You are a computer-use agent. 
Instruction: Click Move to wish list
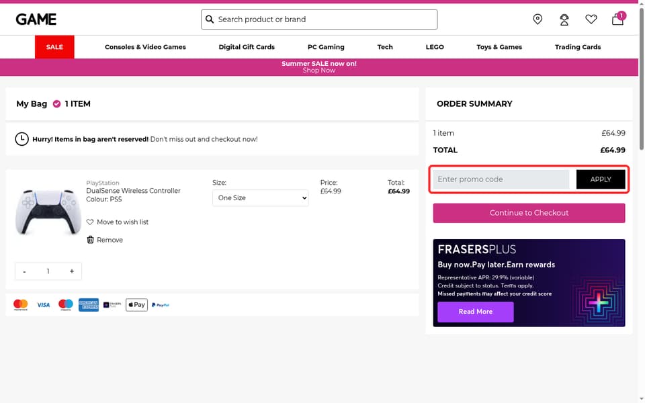click(117, 222)
